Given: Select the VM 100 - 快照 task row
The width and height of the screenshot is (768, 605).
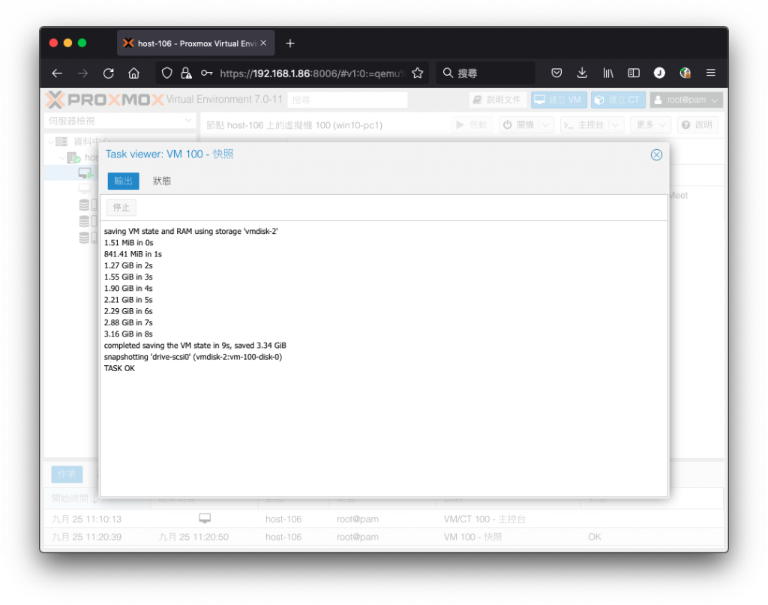Looking at the screenshot, I should point(383,538).
